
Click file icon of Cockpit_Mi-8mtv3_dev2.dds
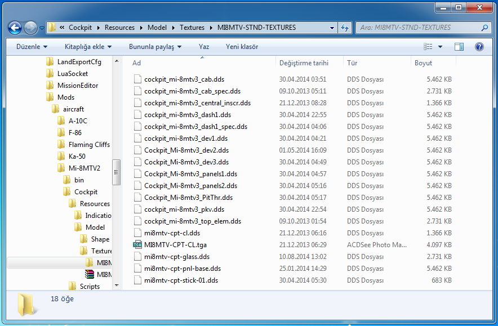(x=137, y=150)
